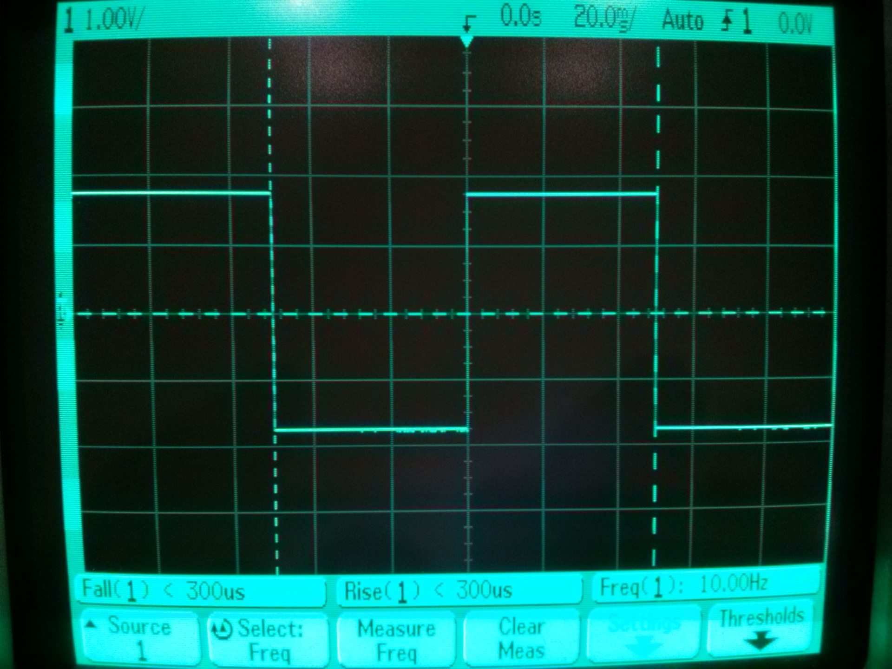
Task: Click the channel 1 ground level marker
Action: coord(61,314)
